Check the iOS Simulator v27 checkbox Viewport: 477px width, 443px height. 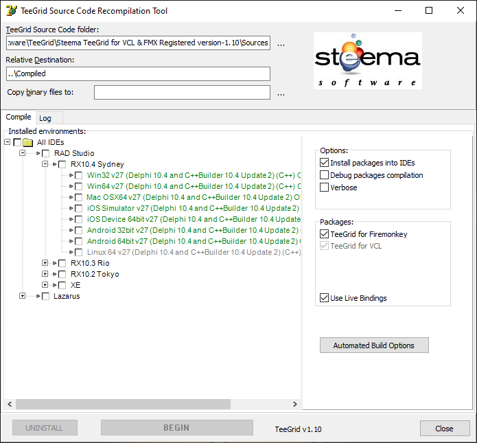point(78,208)
